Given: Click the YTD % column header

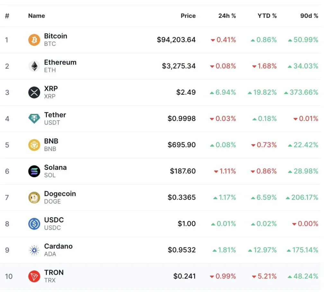Looking at the screenshot, I should coord(267,16).
